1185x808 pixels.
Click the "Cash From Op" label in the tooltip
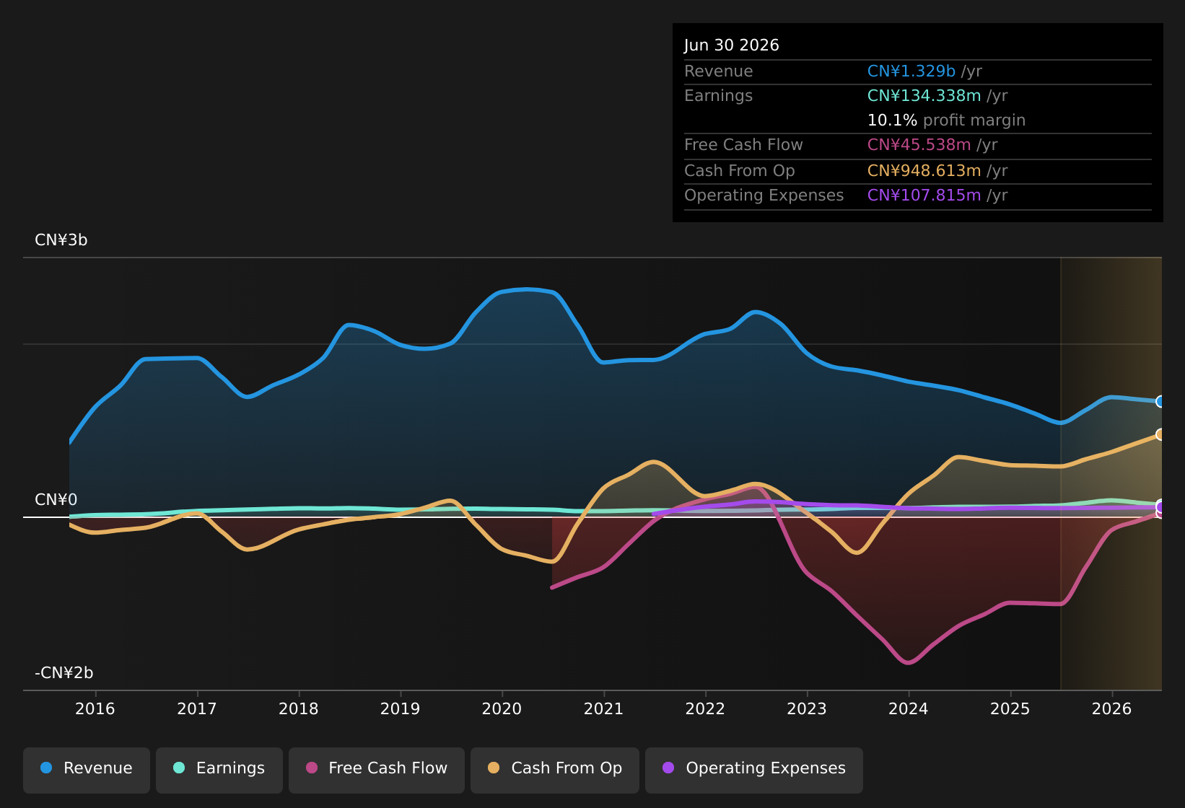click(740, 171)
